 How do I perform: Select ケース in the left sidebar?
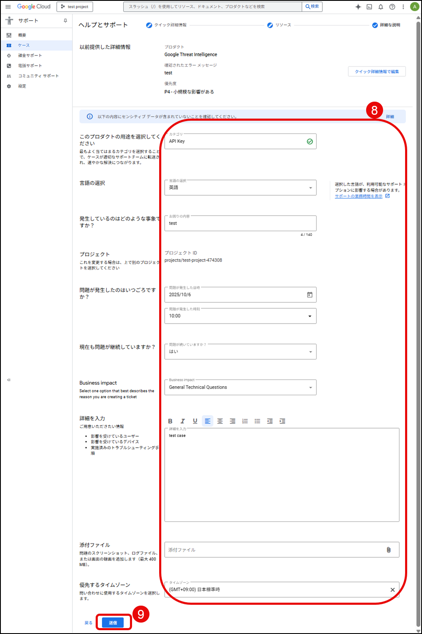(x=24, y=45)
